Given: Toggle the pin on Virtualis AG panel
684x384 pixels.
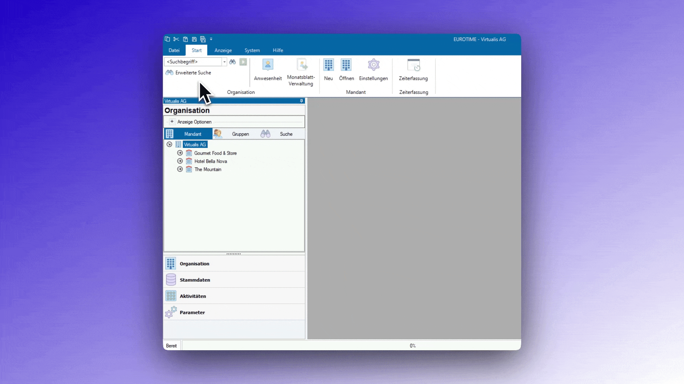Looking at the screenshot, I should point(301,101).
